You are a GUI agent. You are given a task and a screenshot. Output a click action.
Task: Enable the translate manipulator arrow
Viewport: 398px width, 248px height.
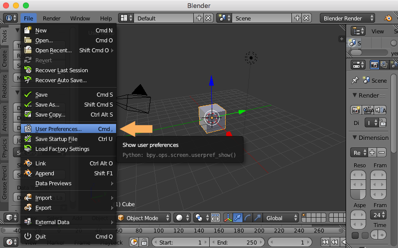(238, 218)
